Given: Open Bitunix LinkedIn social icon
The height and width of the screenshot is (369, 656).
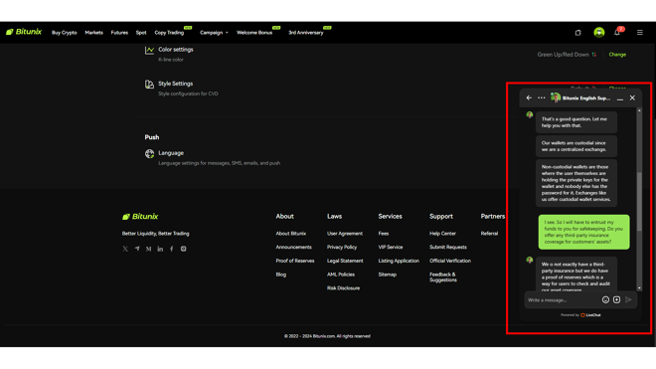Looking at the screenshot, I should (160, 249).
